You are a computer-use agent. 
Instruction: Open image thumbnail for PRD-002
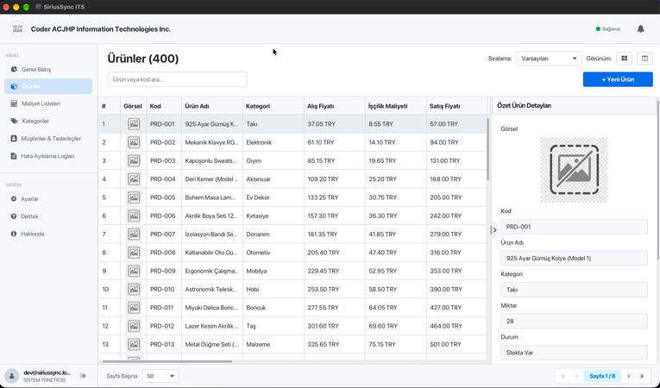coord(134,142)
